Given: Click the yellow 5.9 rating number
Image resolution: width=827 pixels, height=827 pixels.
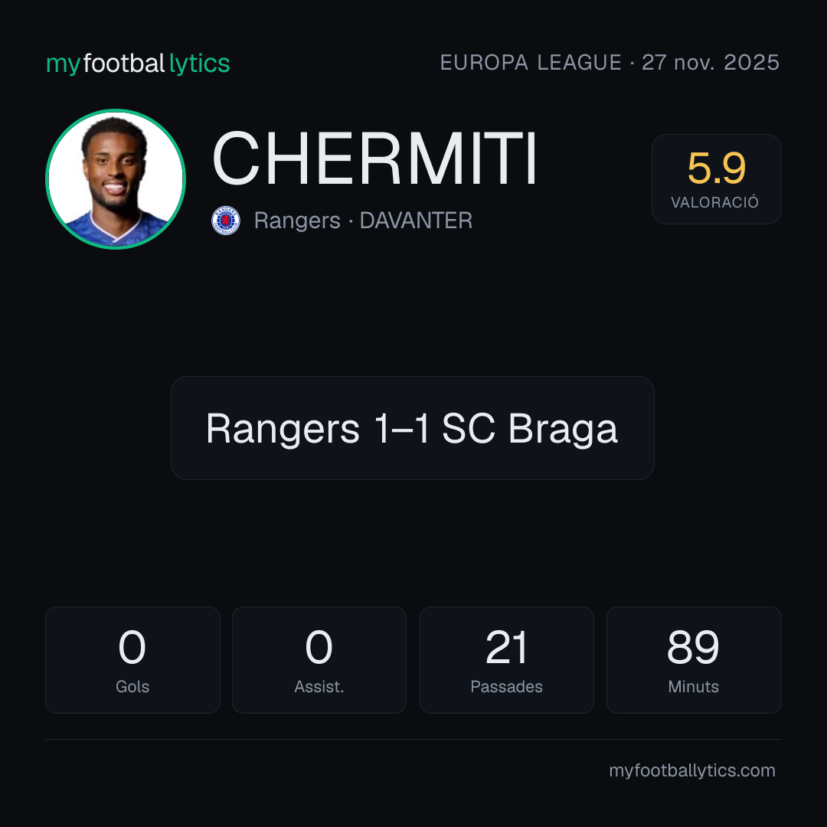Looking at the screenshot, I should coord(716,168).
